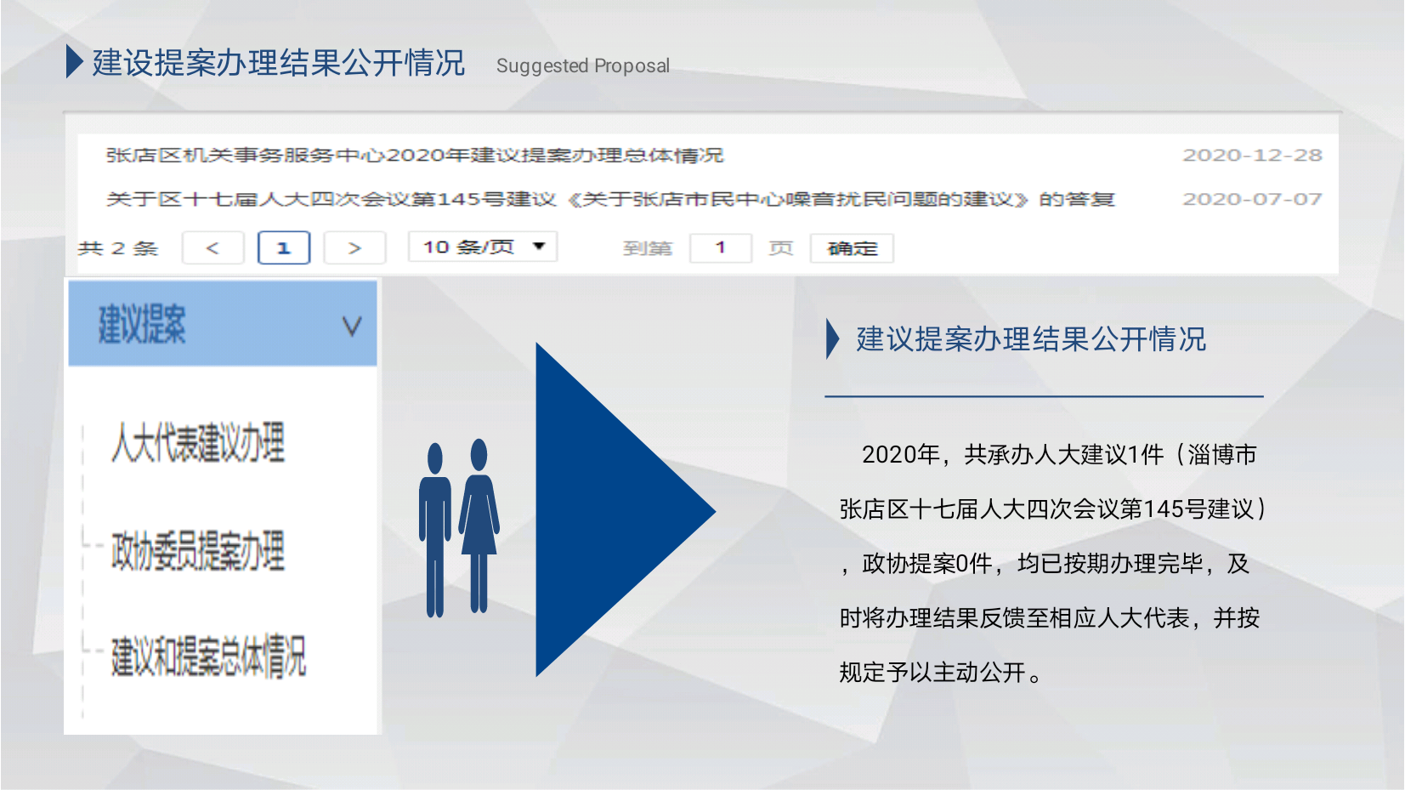Click the triangle marker beside 建议提案办理结果公开情况
The height and width of the screenshot is (790, 1405).
(x=832, y=339)
